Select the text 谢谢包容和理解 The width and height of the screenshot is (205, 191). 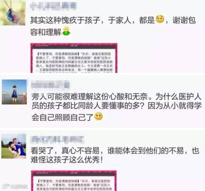pos(113,26)
